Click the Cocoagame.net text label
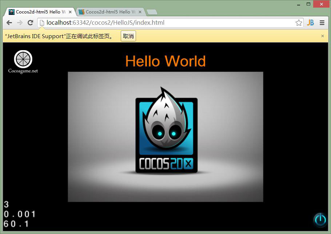The width and height of the screenshot is (331, 234). 23,71
